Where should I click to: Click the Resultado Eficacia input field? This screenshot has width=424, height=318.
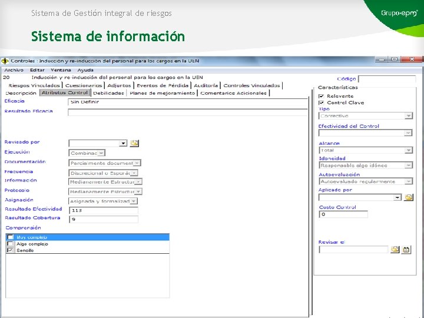(188, 112)
